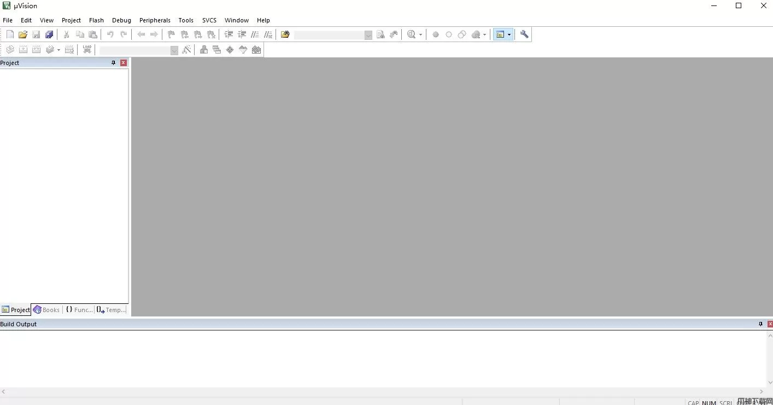Image resolution: width=773 pixels, height=405 pixels.
Task: Open Find in Files icon
Action: click(285, 34)
